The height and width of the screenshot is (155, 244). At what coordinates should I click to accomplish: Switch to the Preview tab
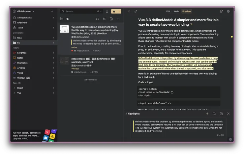(x=186, y=11)
